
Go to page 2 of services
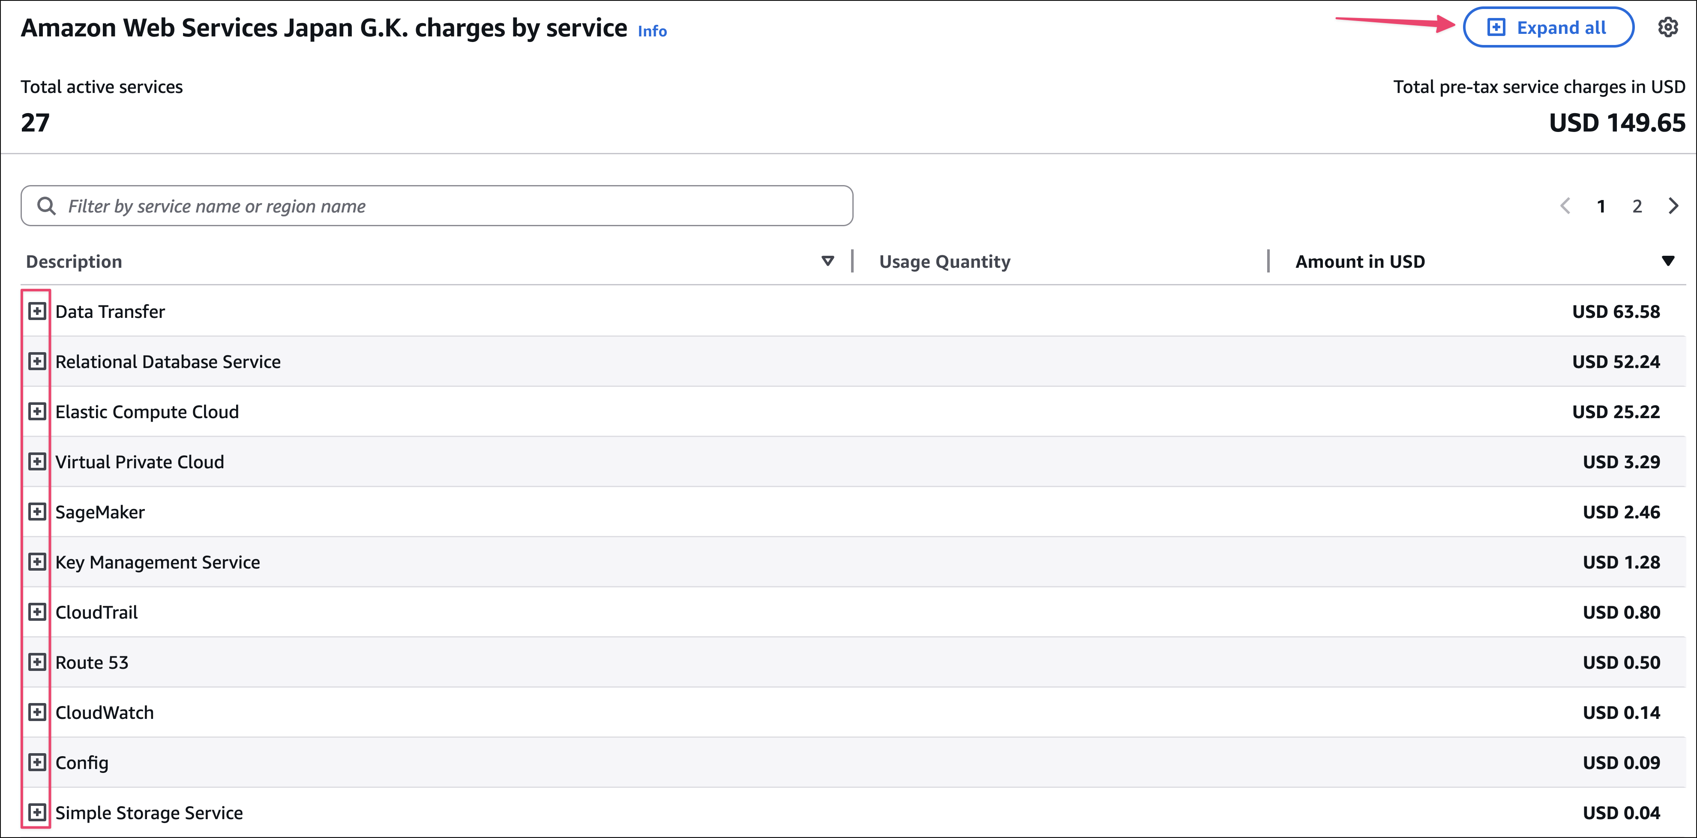pyautogui.click(x=1637, y=206)
